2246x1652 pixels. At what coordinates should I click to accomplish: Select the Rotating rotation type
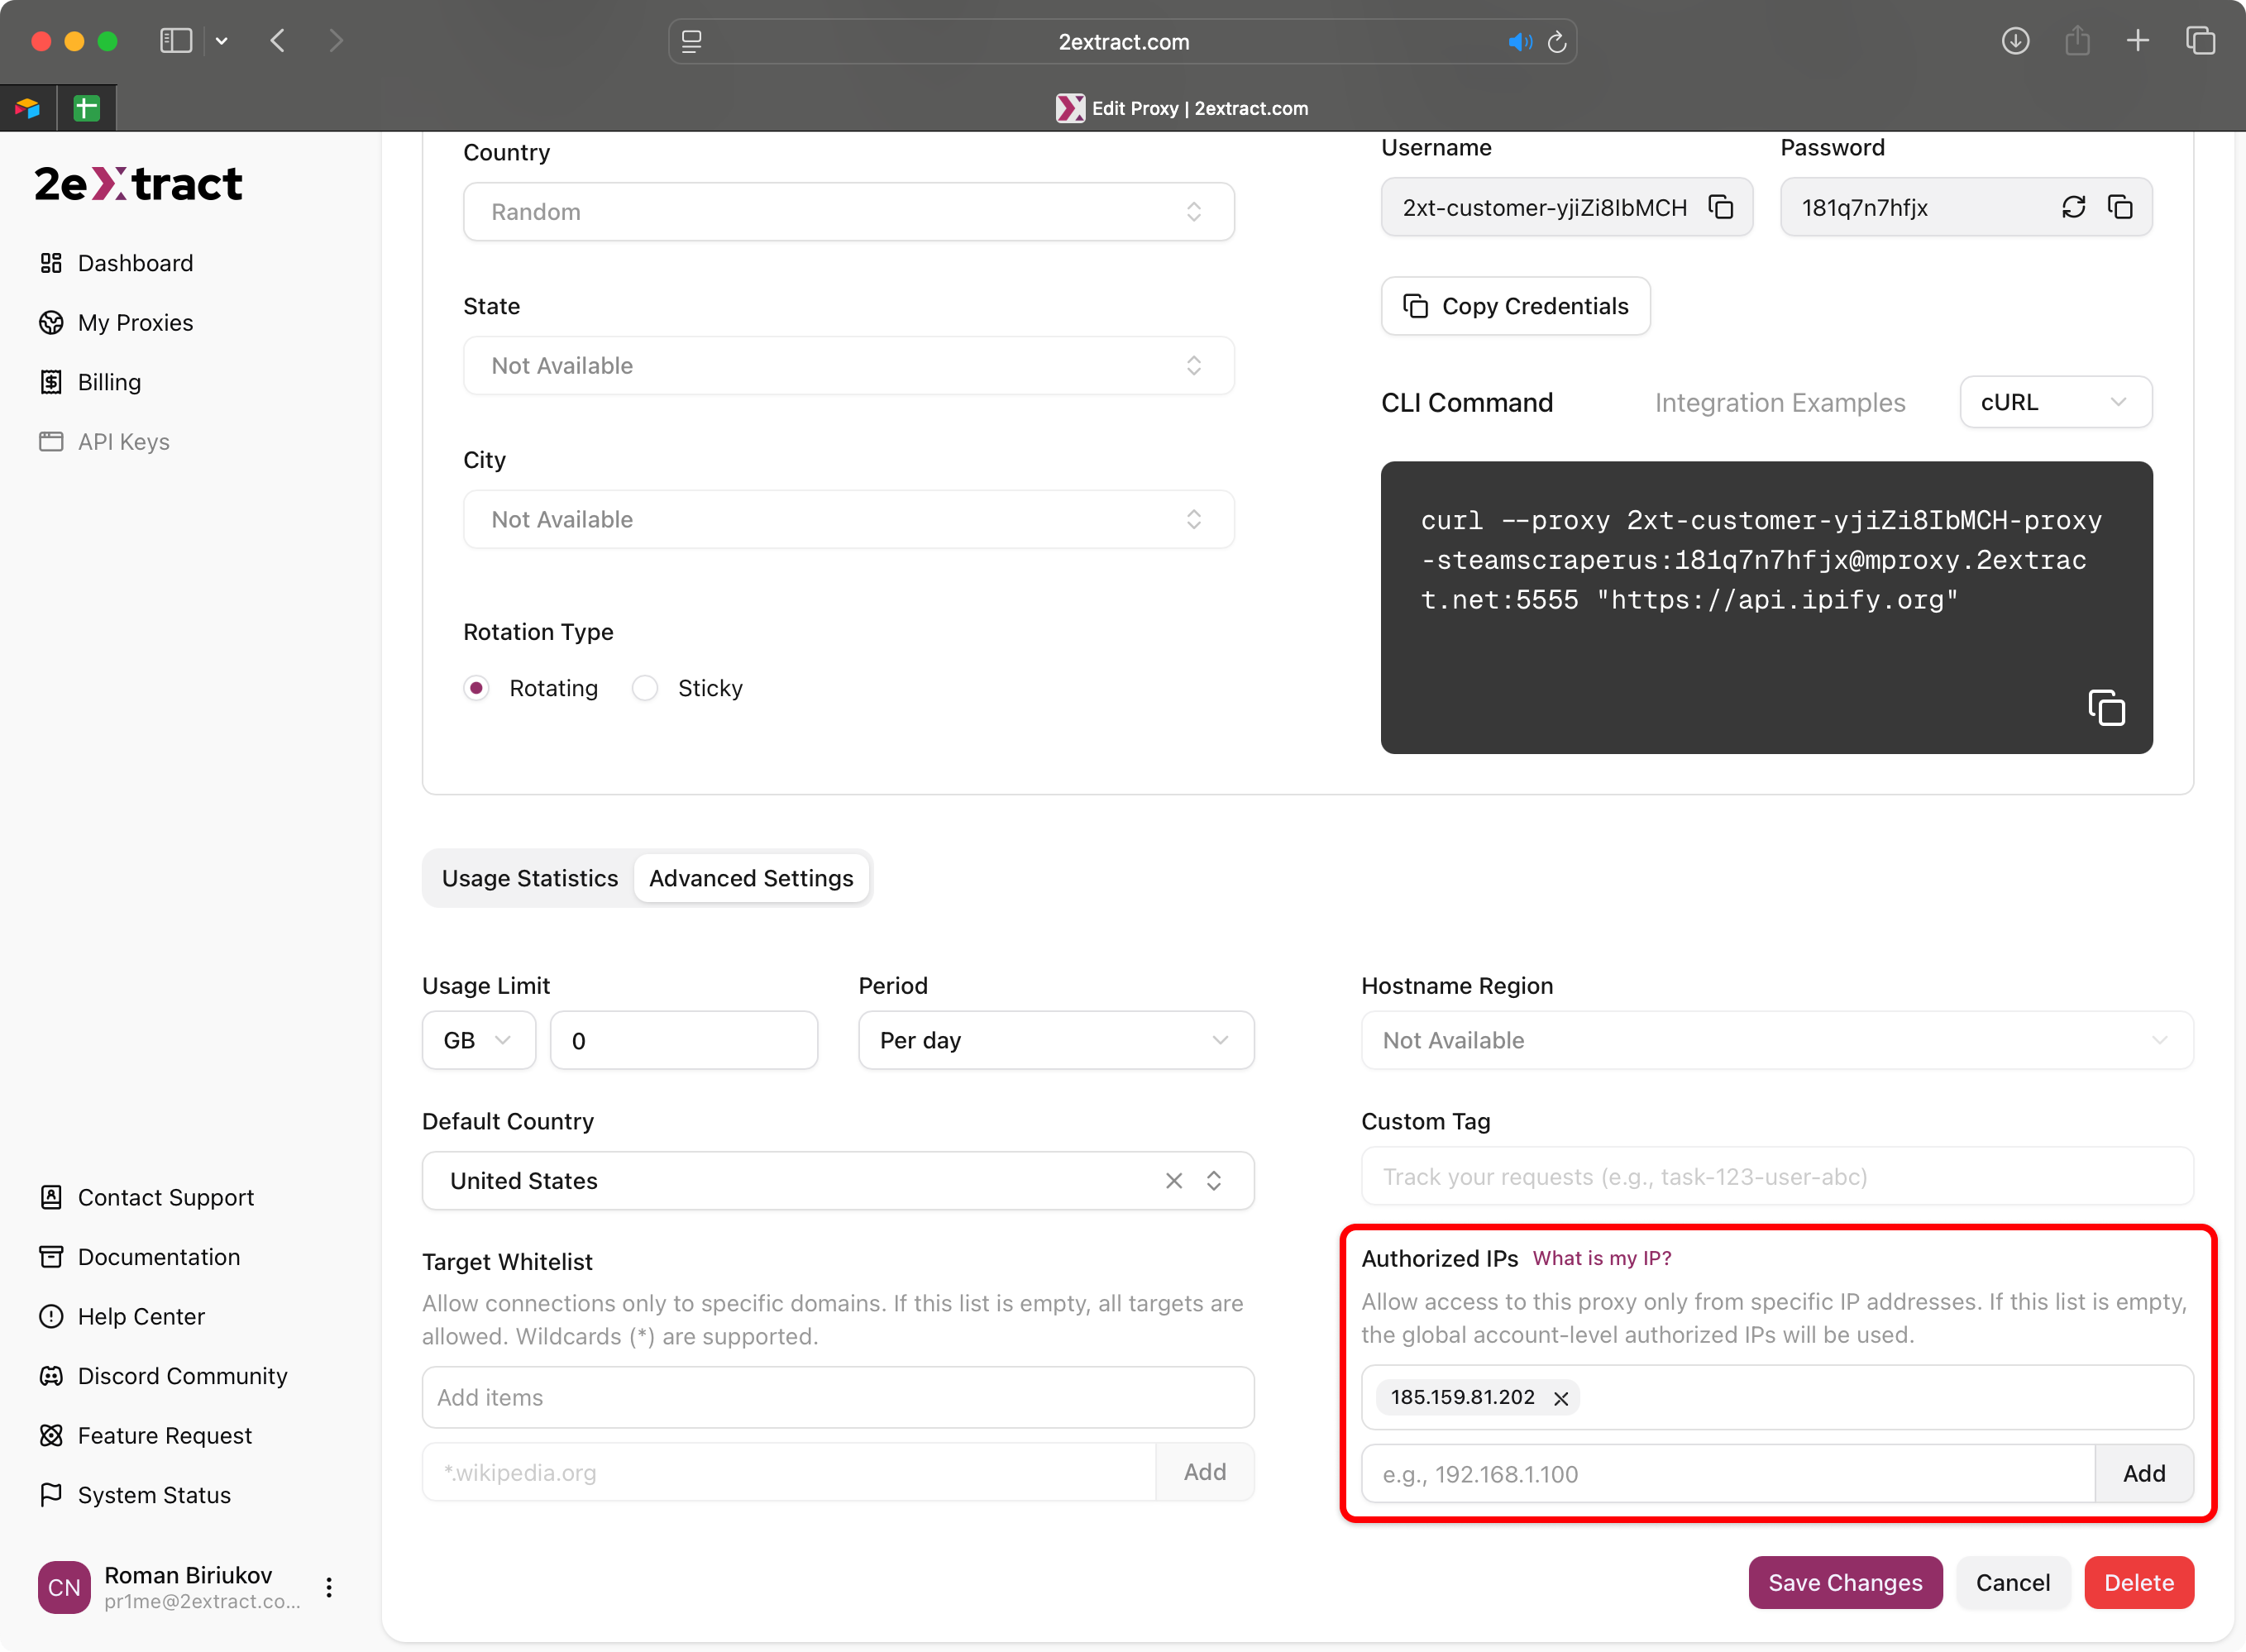coord(477,688)
